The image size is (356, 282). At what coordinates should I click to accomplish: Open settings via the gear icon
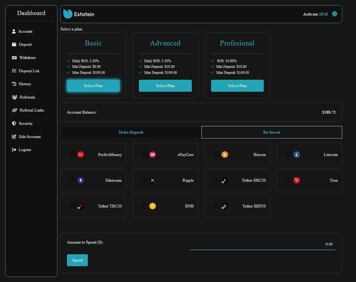(335, 14)
